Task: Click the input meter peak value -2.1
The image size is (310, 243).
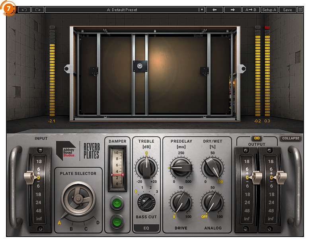Action: pyautogui.click(x=52, y=121)
